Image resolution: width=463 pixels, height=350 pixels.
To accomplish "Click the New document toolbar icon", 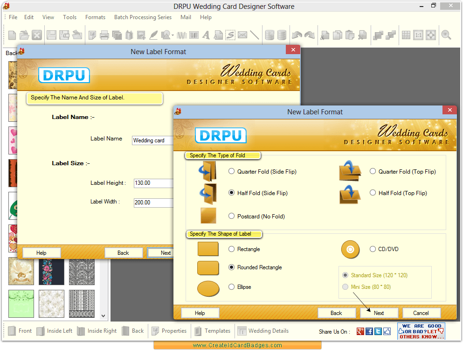I will tap(12, 35).
